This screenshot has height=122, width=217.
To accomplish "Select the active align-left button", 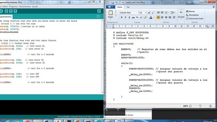I will 158,17.
